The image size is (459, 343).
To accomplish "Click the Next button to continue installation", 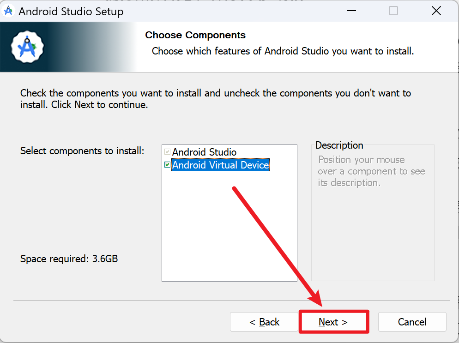I will click(334, 322).
